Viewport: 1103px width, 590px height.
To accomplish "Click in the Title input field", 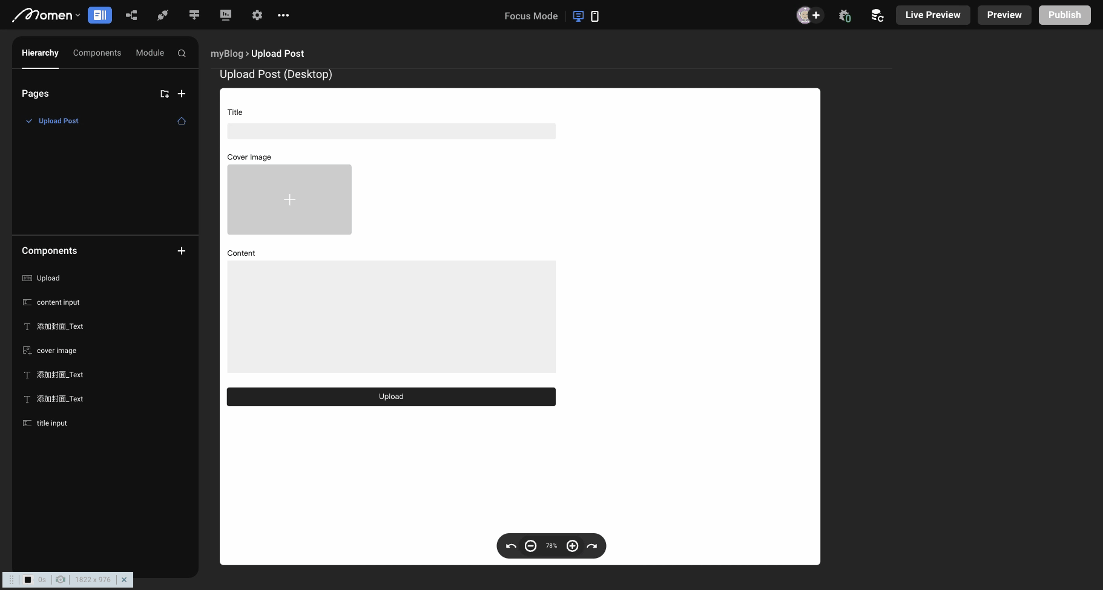I will pos(391,131).
